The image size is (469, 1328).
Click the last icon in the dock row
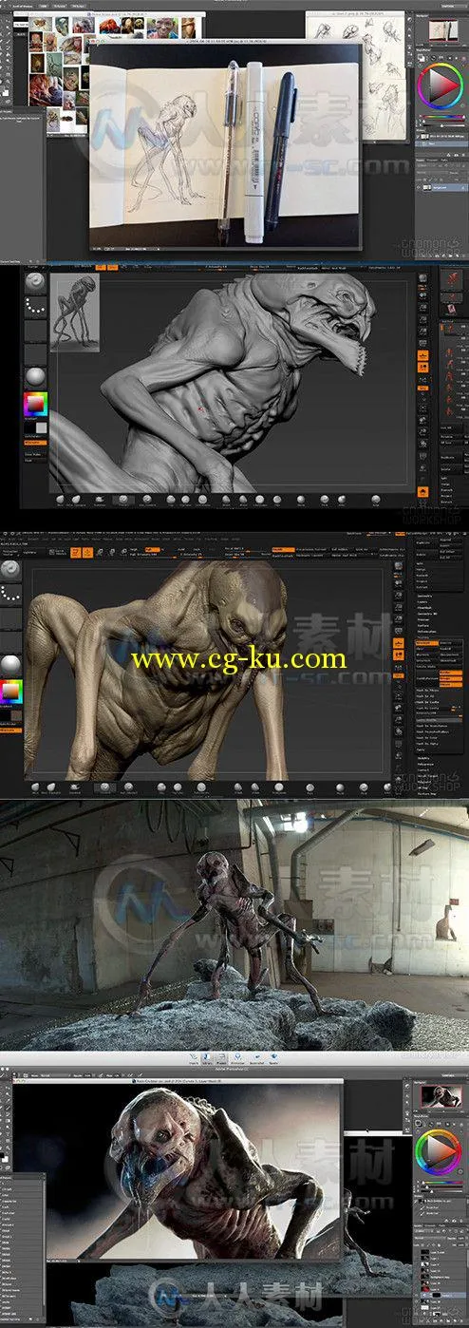[x=275, y=1056]
